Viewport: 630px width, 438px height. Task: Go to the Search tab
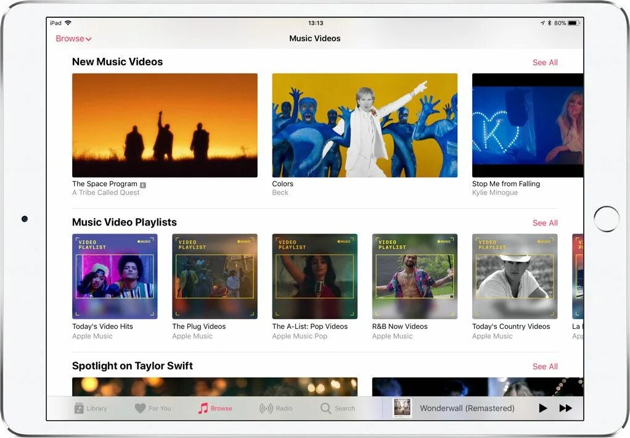click(x=338, y=408)
